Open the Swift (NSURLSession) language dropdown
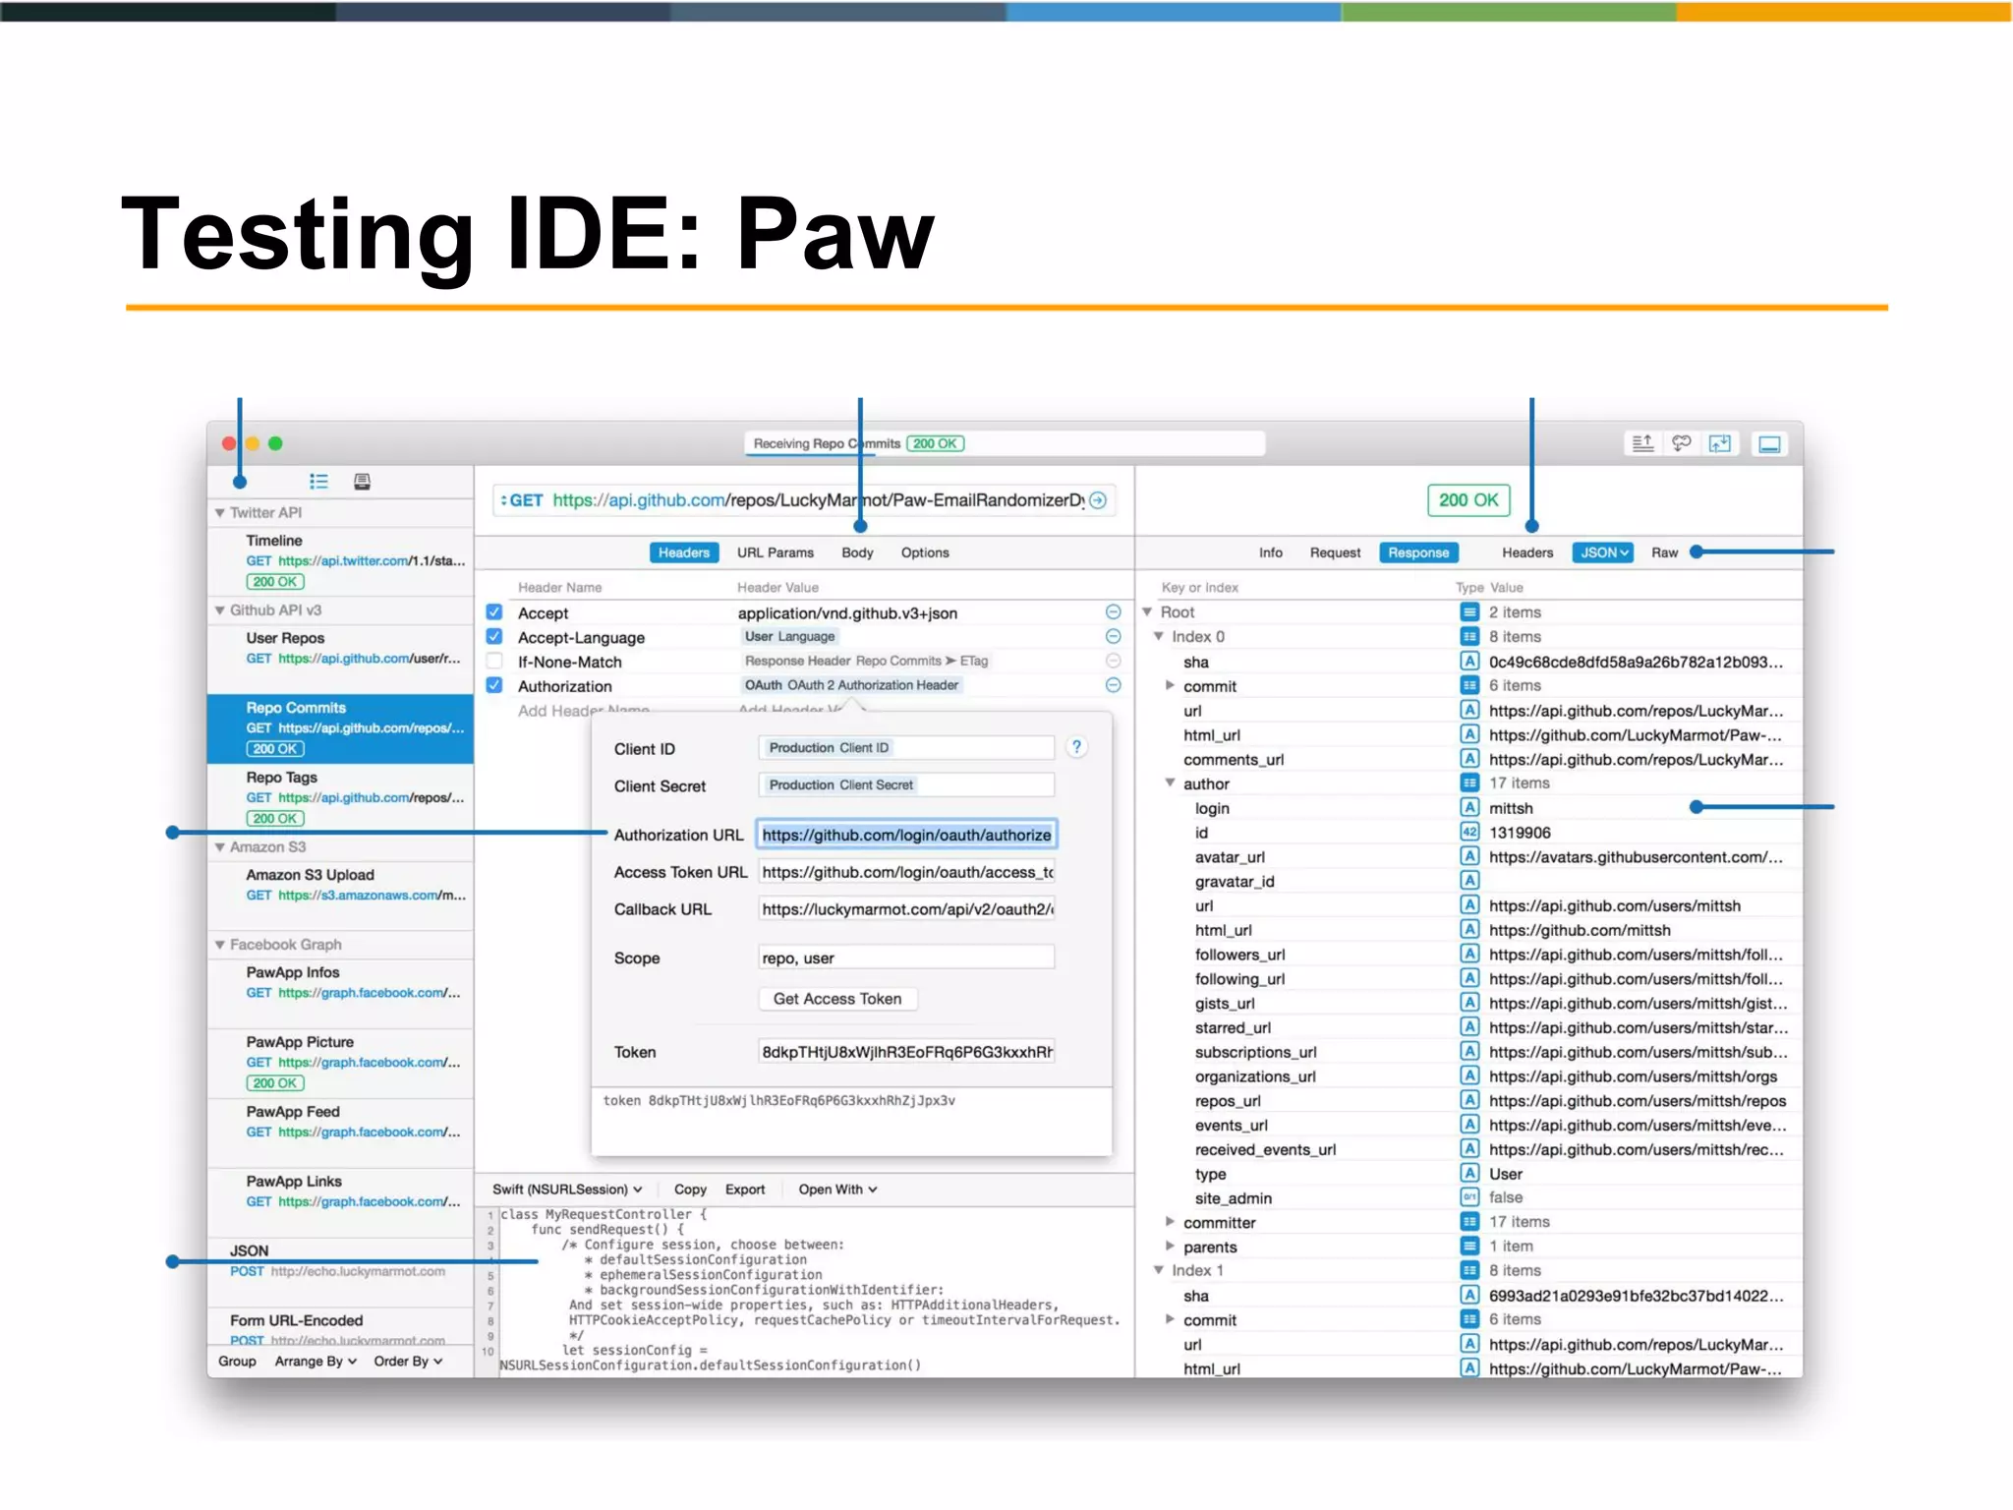2013x1510 pixels. pyautogui.click(x=567, y=1190)
